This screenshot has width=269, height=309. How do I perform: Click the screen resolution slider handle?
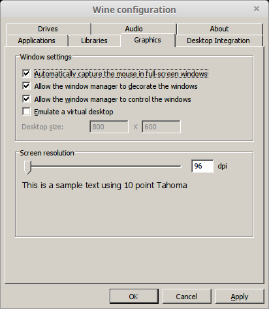(x=27, y=167)
